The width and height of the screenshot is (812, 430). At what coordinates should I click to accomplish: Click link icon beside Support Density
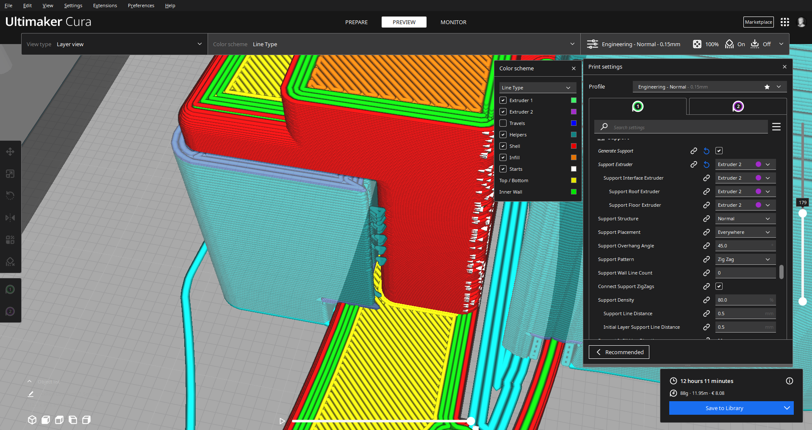coord(707,300)
